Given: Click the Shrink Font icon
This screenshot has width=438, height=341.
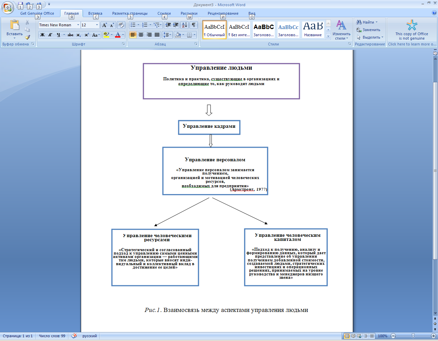Looking at the screenshot, I should coord(112,25).
